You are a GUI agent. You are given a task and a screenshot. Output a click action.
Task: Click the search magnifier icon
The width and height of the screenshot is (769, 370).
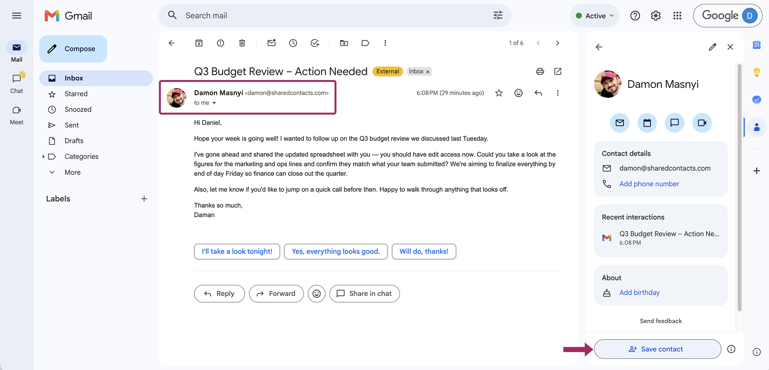pos(172,15)
